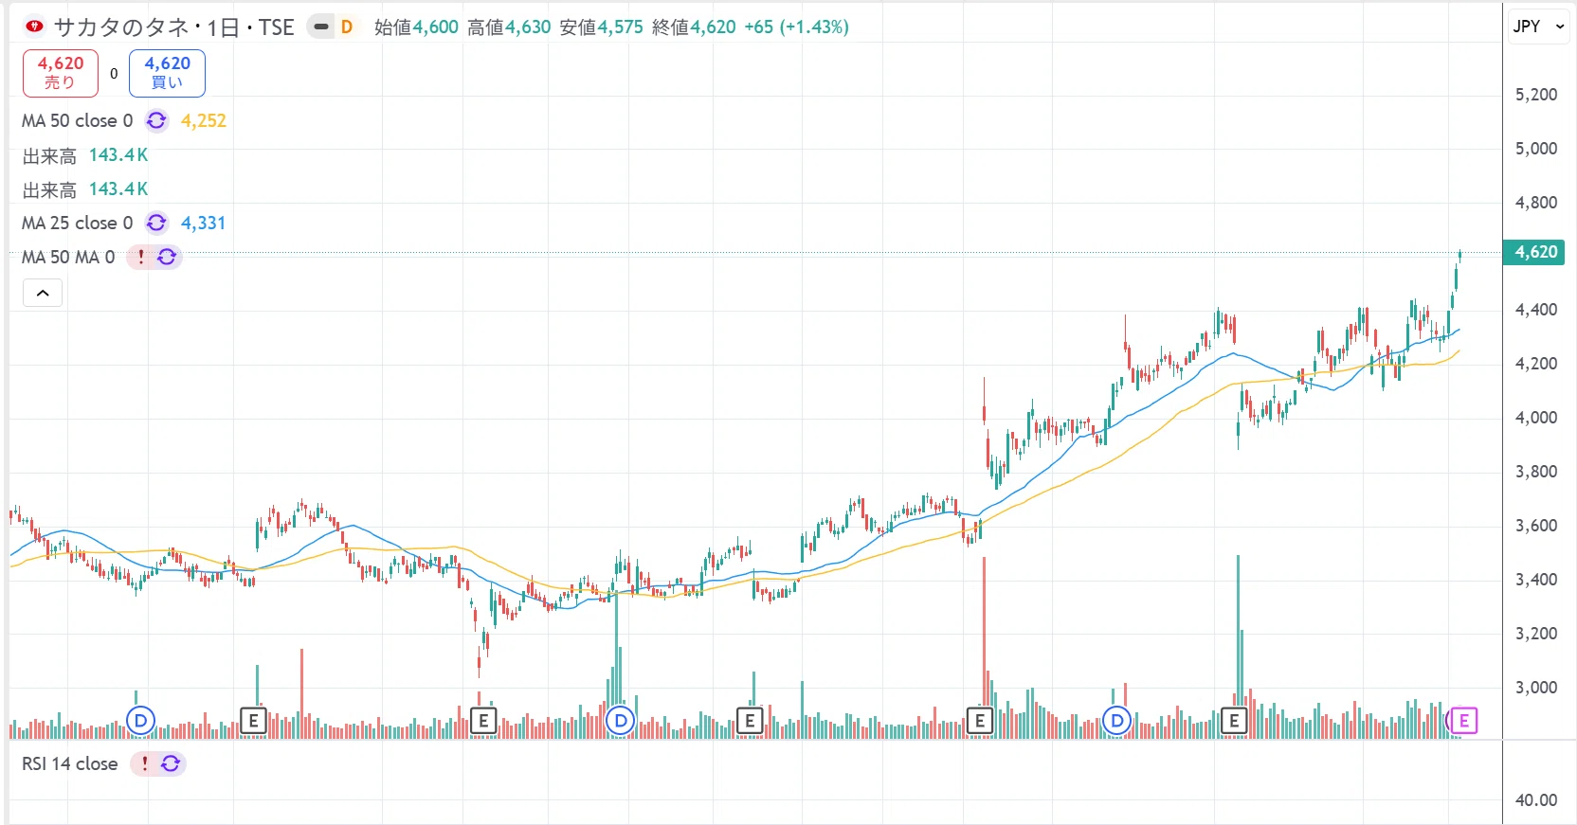Click the red exclamation warning on RSI 14

(145, 763)
